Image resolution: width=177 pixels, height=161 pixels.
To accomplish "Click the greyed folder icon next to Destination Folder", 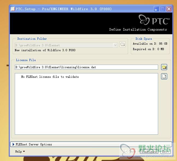I will [x=123, y=44].
